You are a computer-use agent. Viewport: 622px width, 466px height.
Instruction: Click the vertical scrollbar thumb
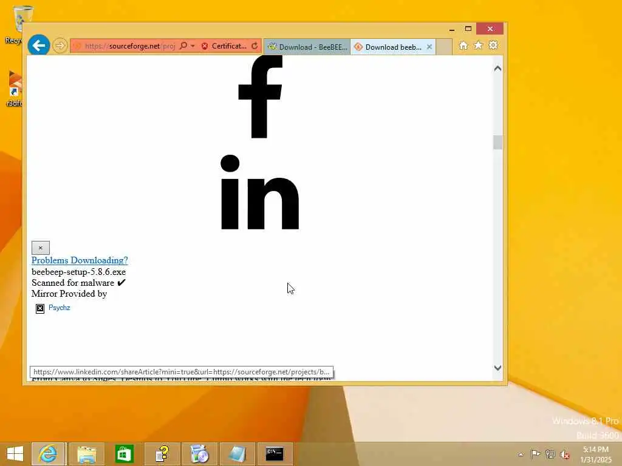(x=498, y=142)
